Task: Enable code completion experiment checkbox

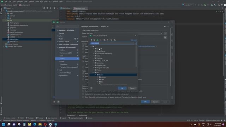Action: coord(83,91)
